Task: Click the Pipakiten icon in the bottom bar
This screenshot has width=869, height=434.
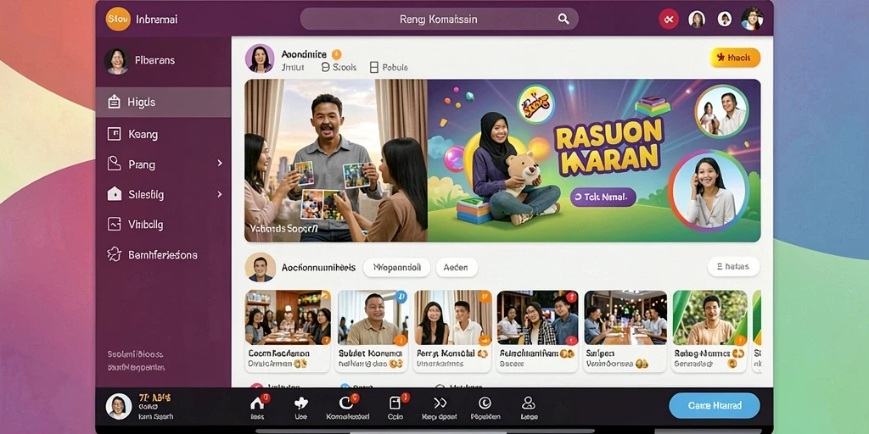Action: click(x=485, y=403)
